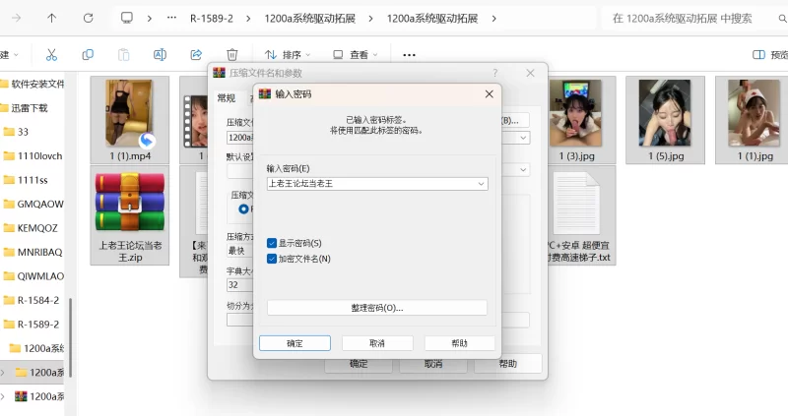Image resolution: width=788 pixels, height=416 pixels.
Task: Click the Delete trash can icon
Action: [231, 55]
